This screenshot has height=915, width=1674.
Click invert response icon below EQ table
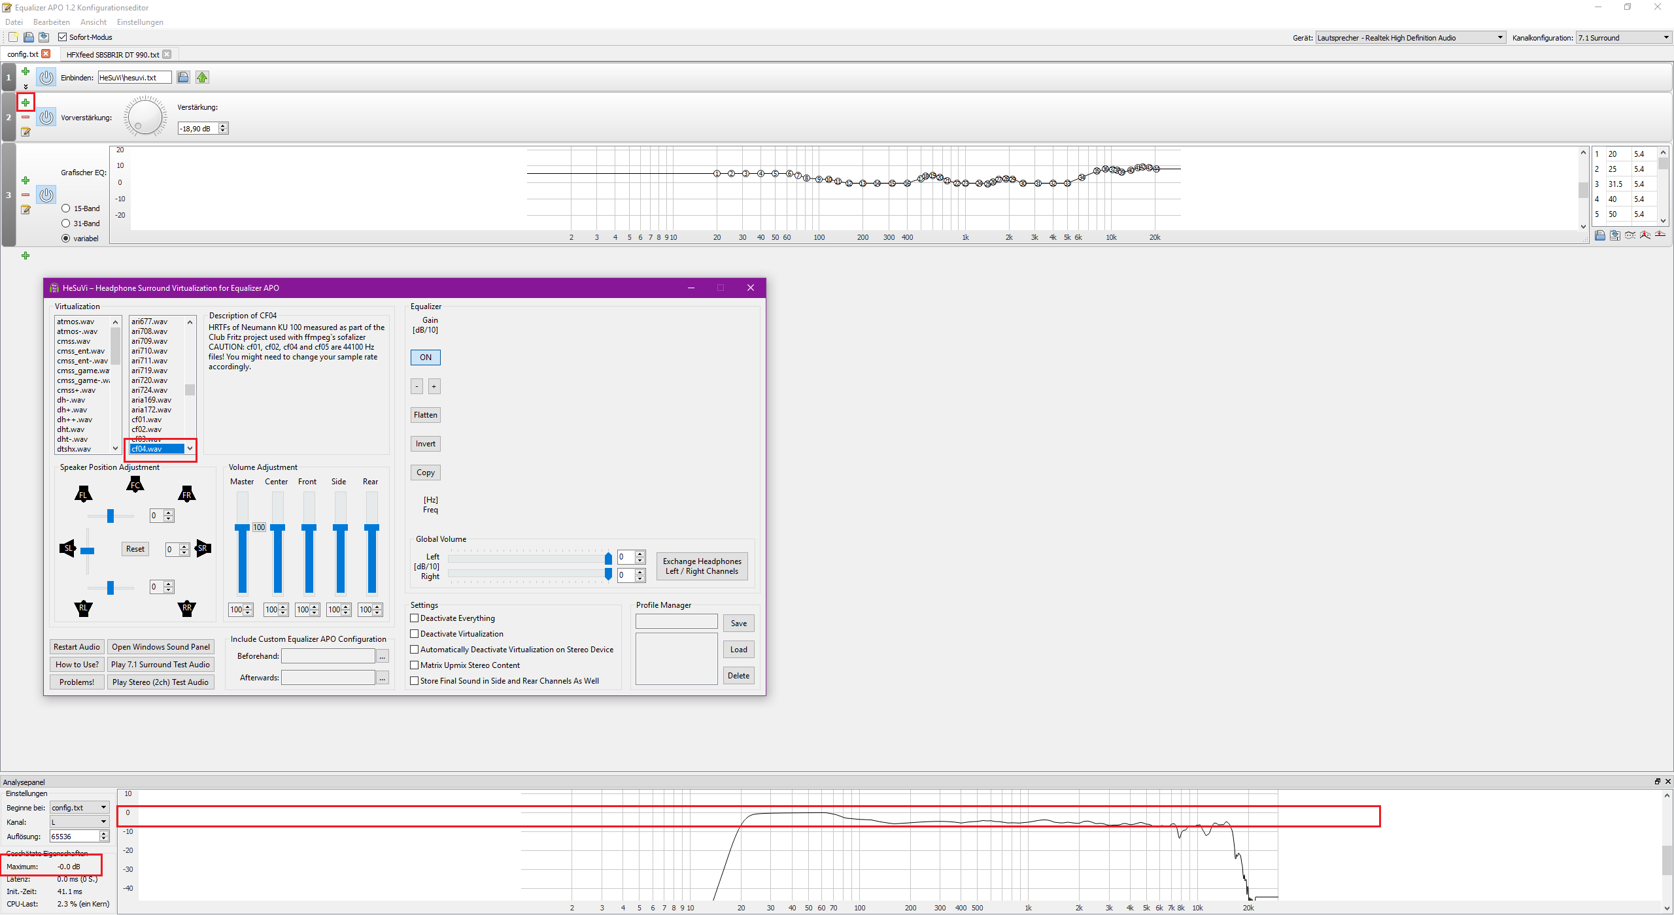(1630, 235)
